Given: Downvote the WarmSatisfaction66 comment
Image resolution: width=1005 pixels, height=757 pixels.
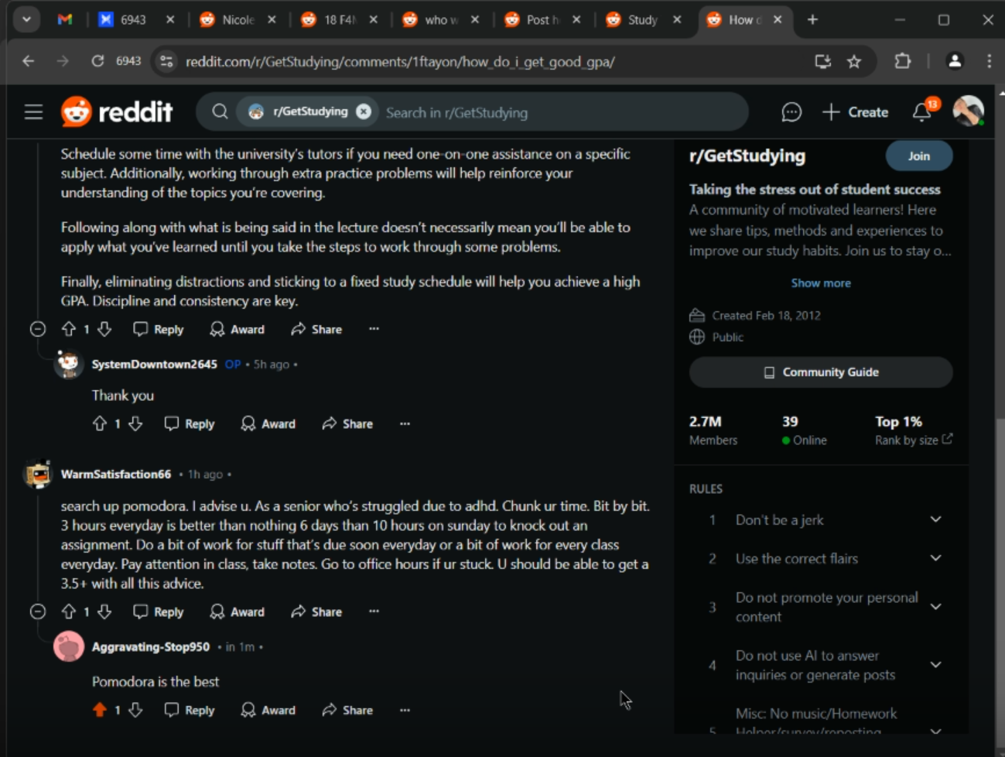Looking at the screenshot, I should click(104, 611).
